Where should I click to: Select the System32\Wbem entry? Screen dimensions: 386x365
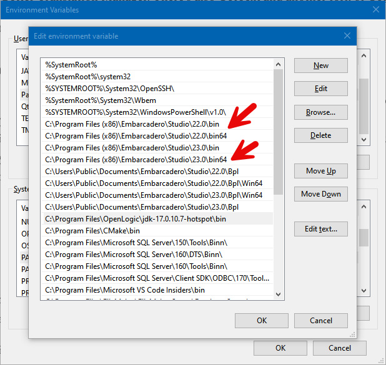point(157,100)
